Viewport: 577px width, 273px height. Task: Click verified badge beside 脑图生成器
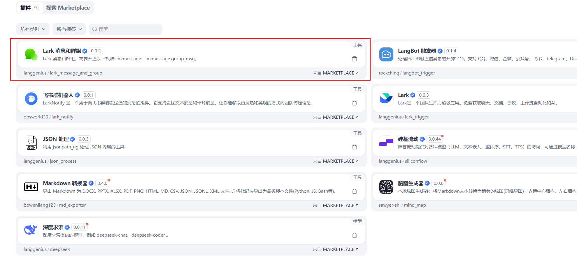tap(427, 183)
